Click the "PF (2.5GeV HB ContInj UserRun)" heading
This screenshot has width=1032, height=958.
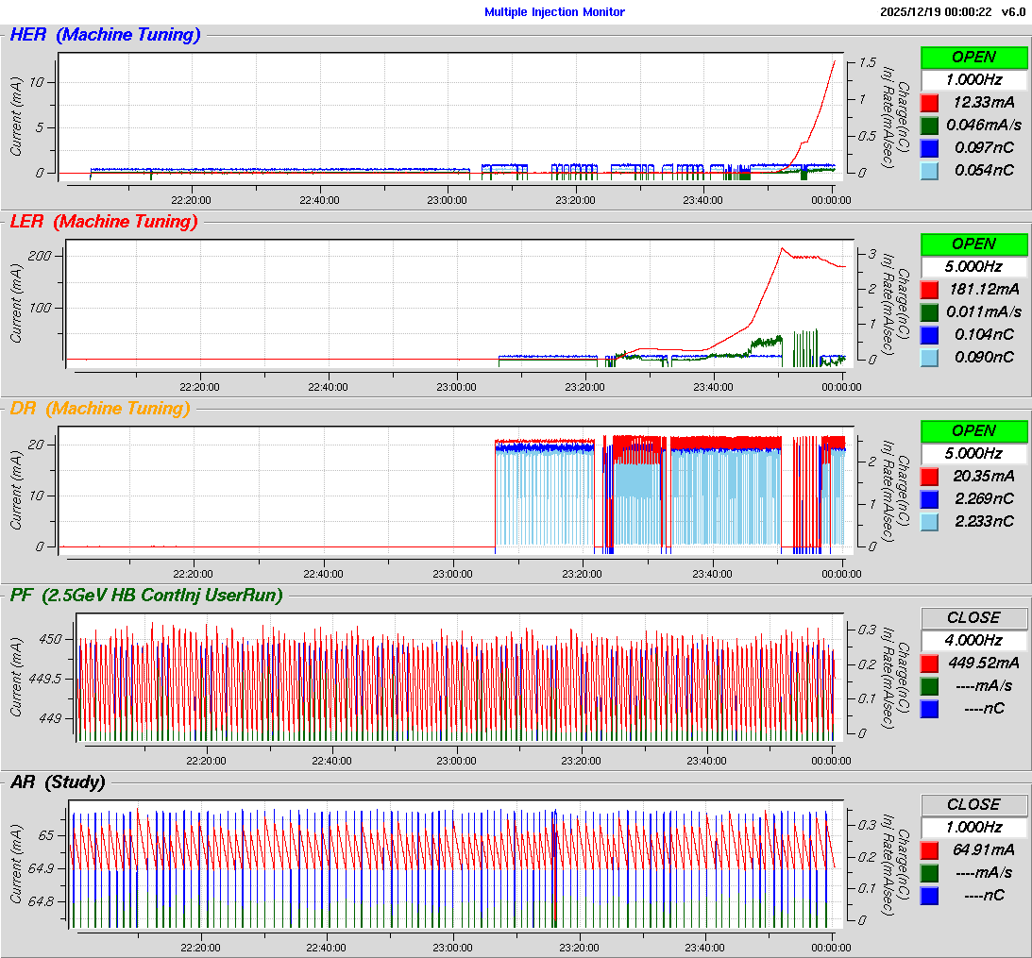tap(146, 595)
